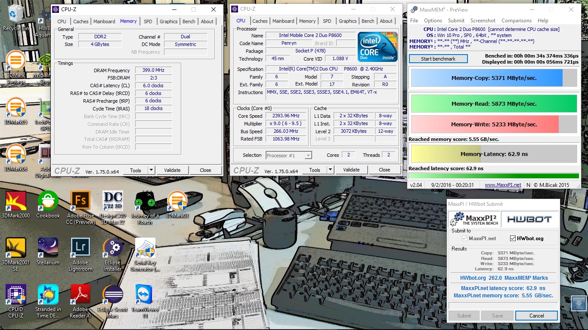Open MaxxMEM² File menu
The image size is (588, 330).
(x=414, y=21)
